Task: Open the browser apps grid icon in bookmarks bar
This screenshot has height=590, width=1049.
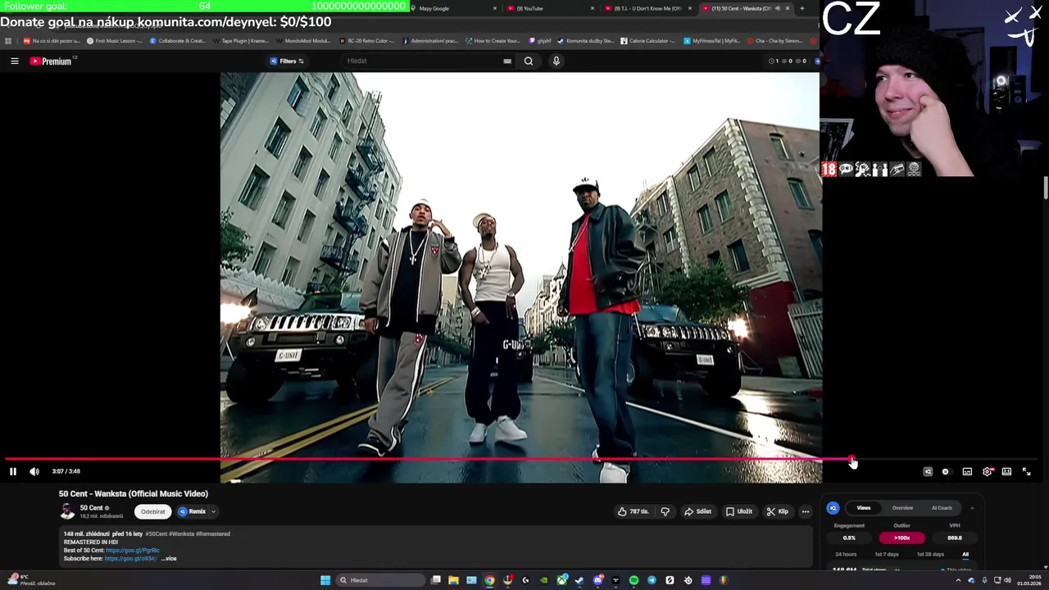Action: (x=8, y=40)
